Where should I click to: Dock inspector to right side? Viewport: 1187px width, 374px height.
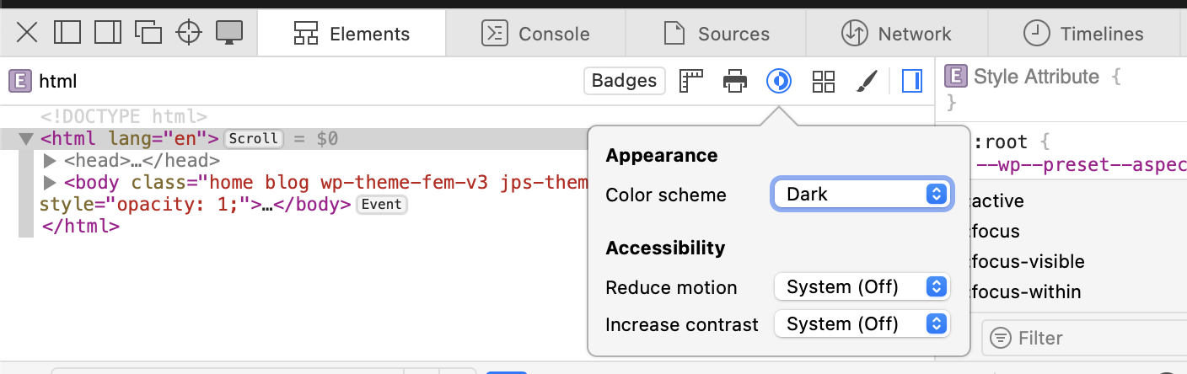pos(107,33)
